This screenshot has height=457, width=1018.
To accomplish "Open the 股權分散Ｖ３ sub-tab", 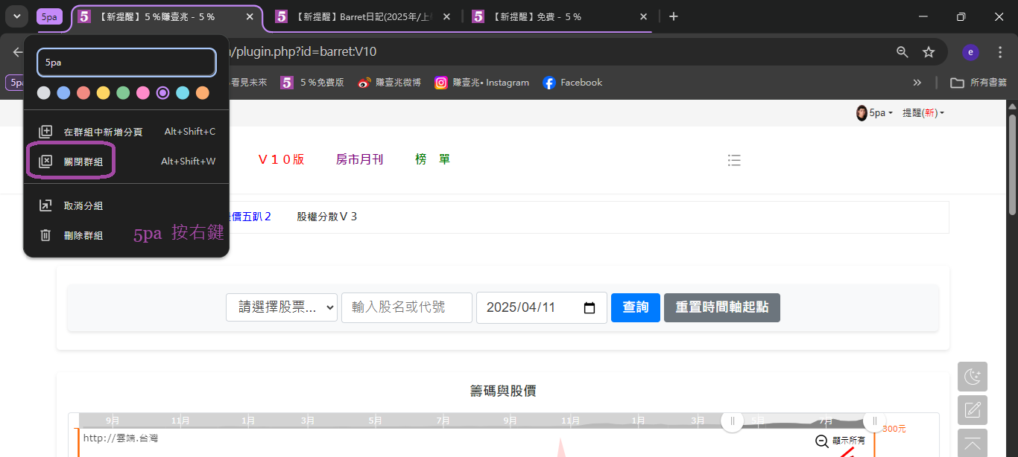I will tap(327, 217).
